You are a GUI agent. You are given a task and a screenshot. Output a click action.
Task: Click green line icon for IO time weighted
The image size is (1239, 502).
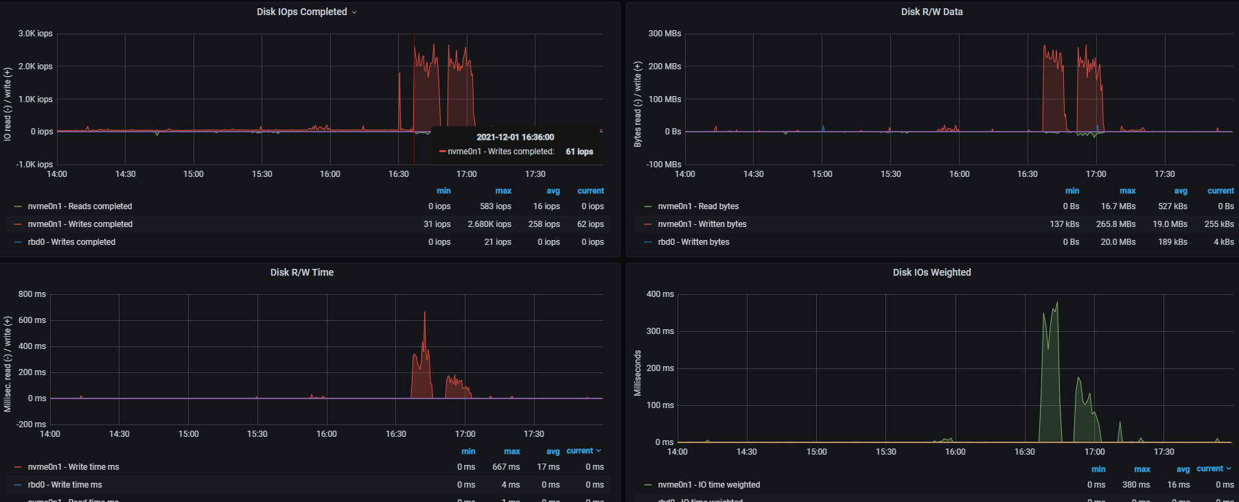pos(648,485)
